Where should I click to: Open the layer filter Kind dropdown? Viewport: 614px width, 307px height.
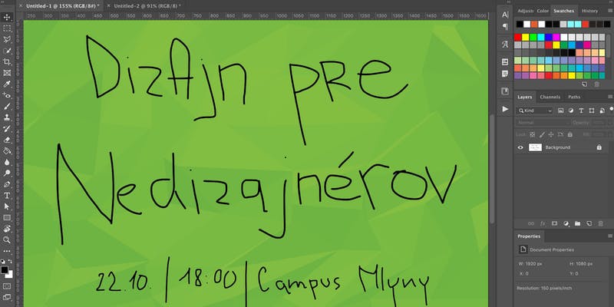click(x=536, y=111)
